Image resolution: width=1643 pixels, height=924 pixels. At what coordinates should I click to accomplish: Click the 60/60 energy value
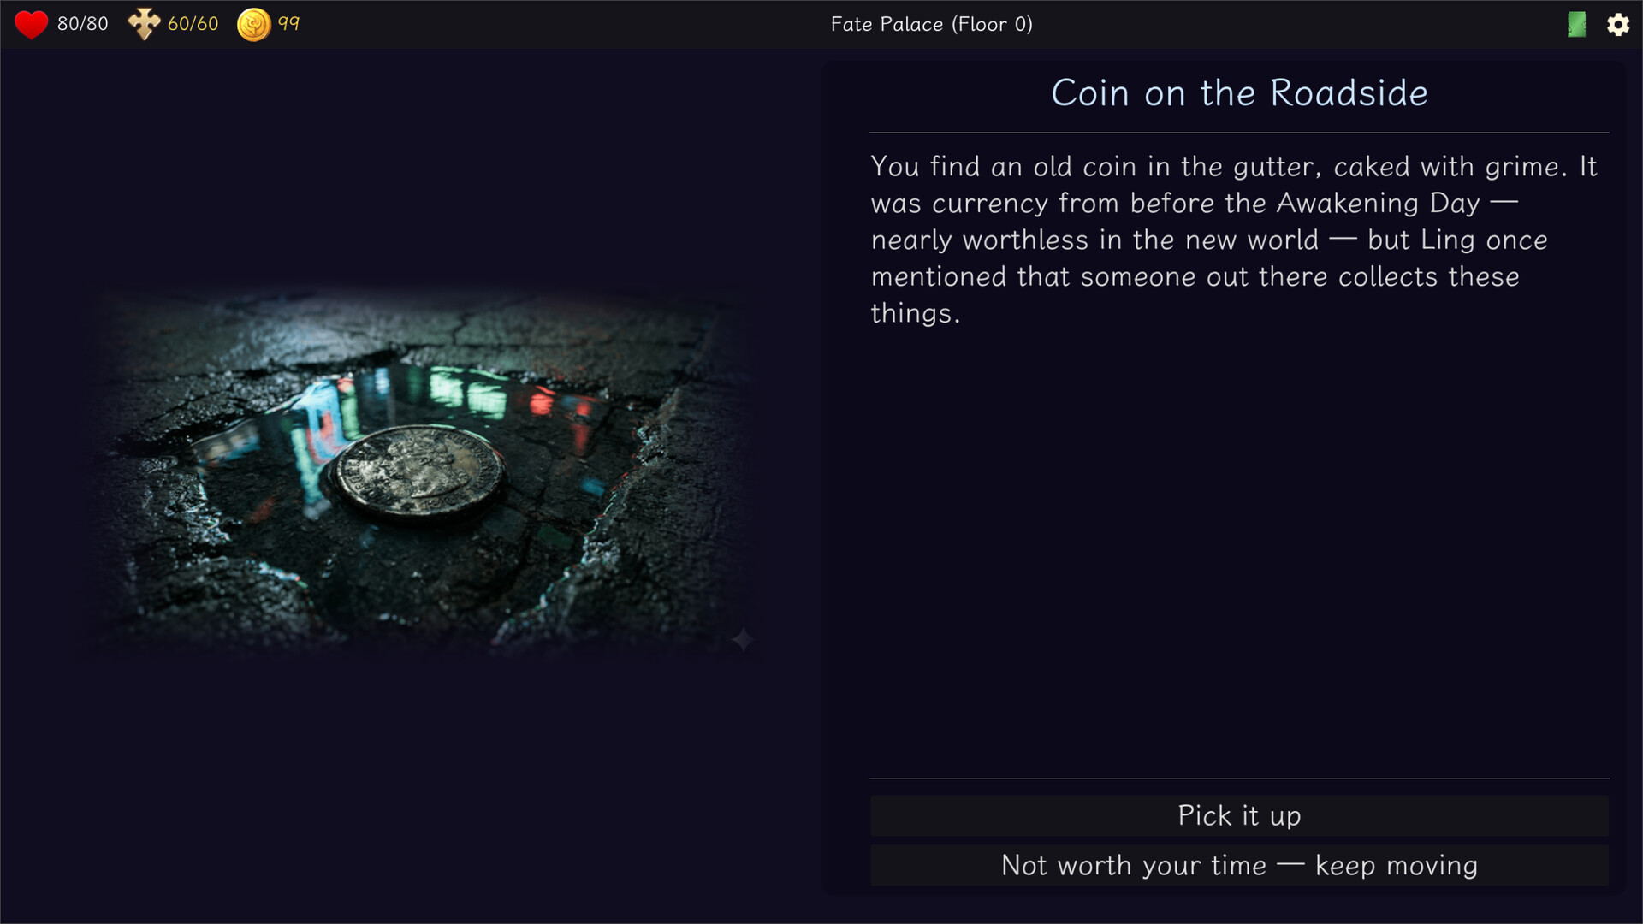193,24
